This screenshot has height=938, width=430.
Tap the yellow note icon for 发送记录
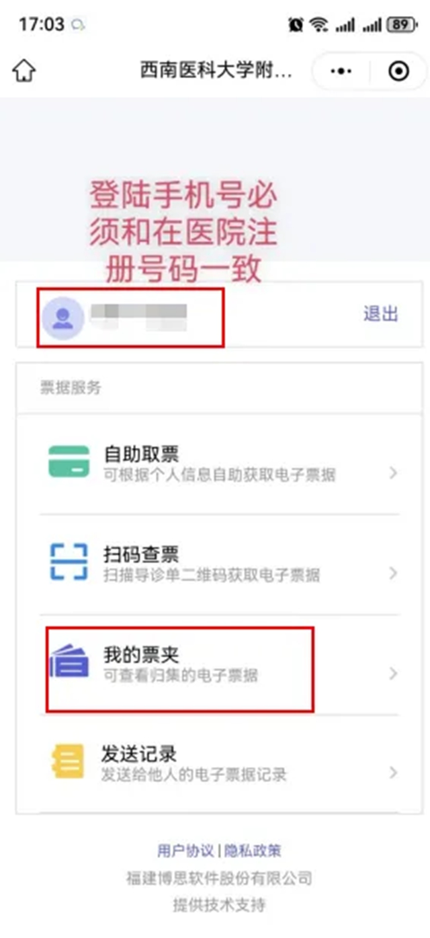(x=69, y=762)
